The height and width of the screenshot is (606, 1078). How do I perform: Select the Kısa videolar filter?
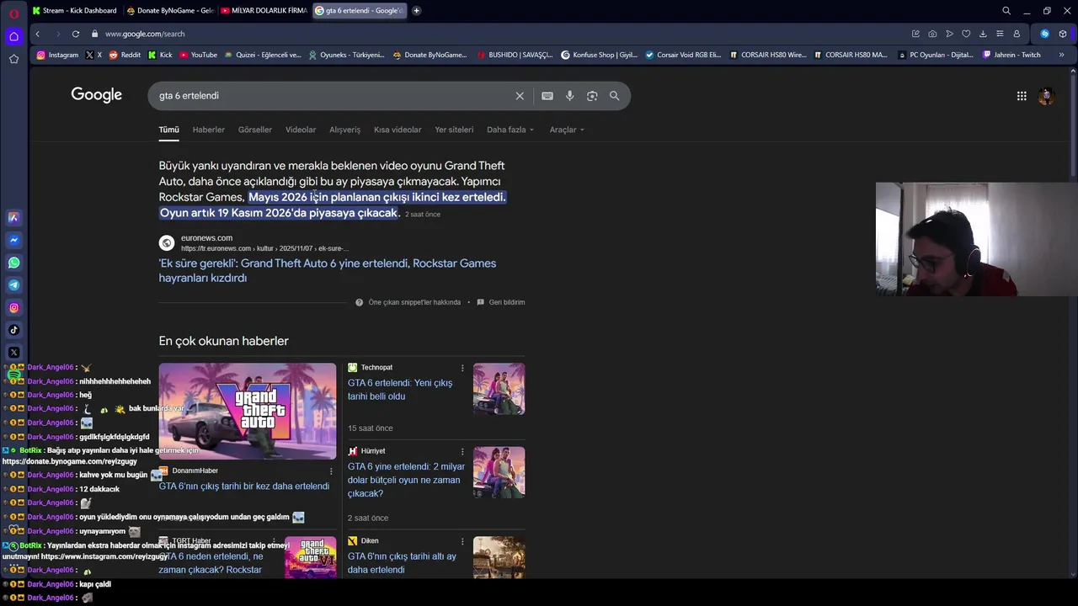[398, 130]
